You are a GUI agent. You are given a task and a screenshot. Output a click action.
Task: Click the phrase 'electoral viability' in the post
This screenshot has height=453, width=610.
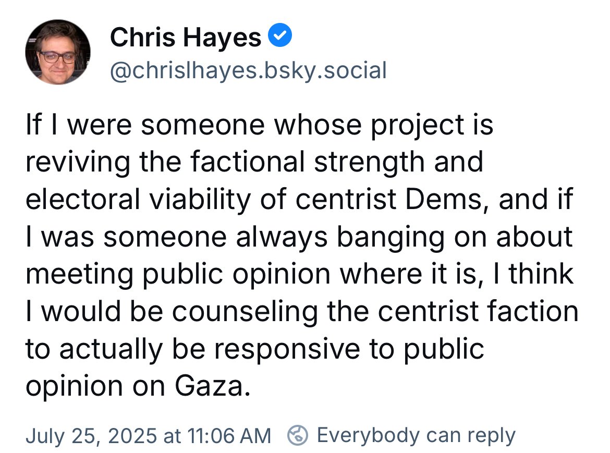[138, 199]
